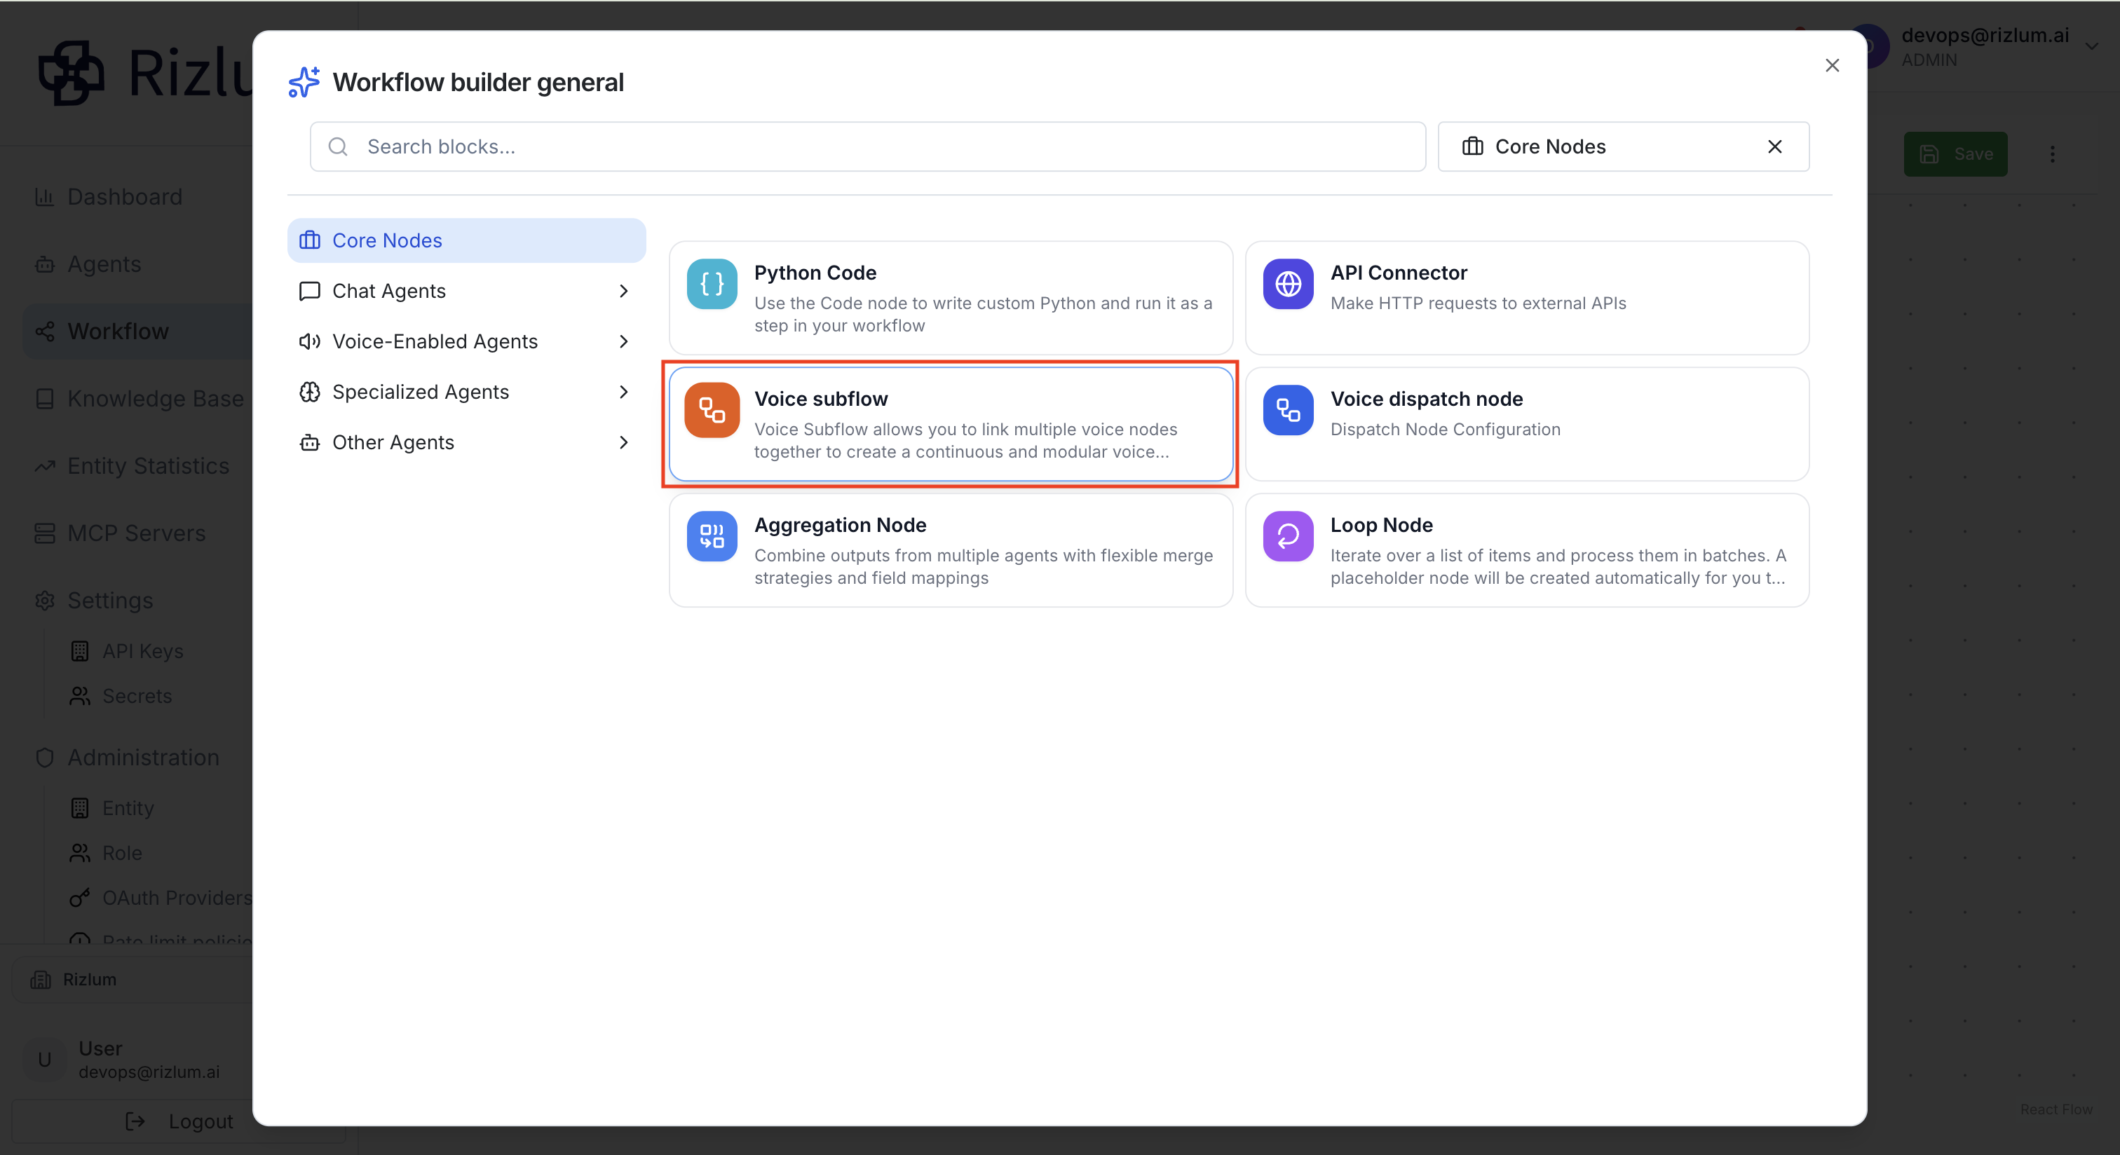Click the Rizlum logo icon

72,72
